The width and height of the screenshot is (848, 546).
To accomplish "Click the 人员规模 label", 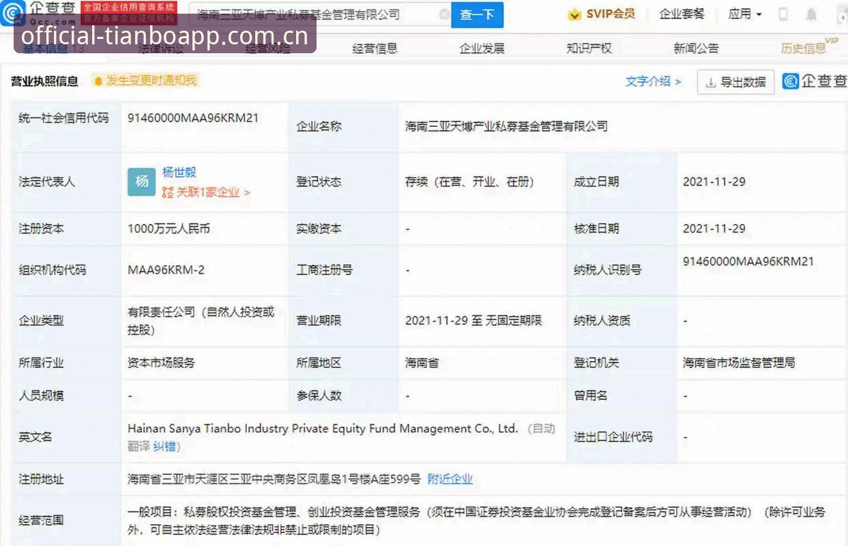I will point(41,395).
